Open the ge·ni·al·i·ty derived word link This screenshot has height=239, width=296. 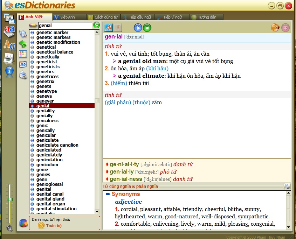tap(124, 164)
